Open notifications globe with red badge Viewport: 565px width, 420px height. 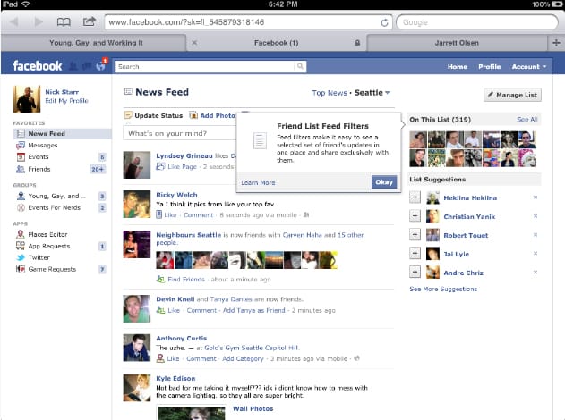101,65
